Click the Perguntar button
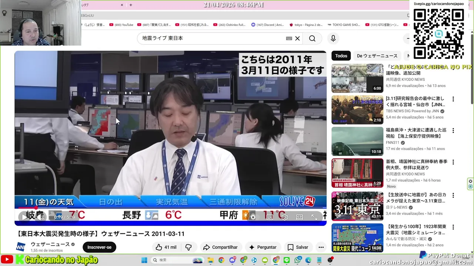The image size is (474, 266). pos(263,247)
